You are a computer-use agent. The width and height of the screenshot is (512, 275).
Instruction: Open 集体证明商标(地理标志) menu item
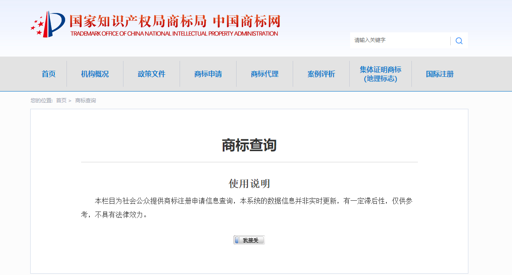pyautogui.click(x=380, y=74)
